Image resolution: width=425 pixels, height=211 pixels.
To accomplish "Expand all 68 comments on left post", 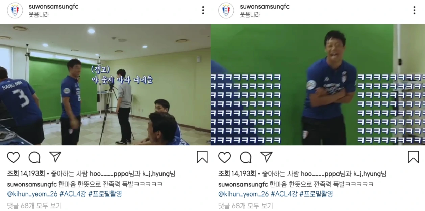I will pyautogui.click(x=34, y=205).
